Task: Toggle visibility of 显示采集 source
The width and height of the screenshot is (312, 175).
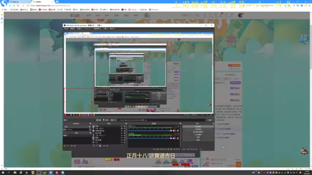Action: [x=122, y=140]
